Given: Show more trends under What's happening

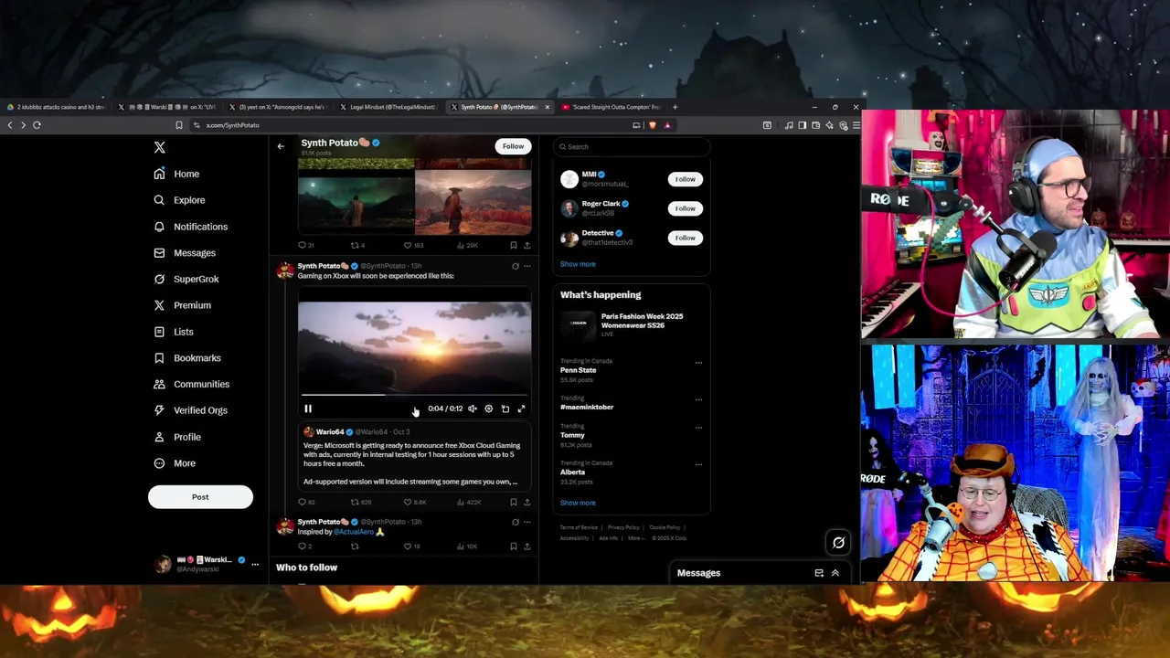Looking at the screenshot, I should [578, 503].
